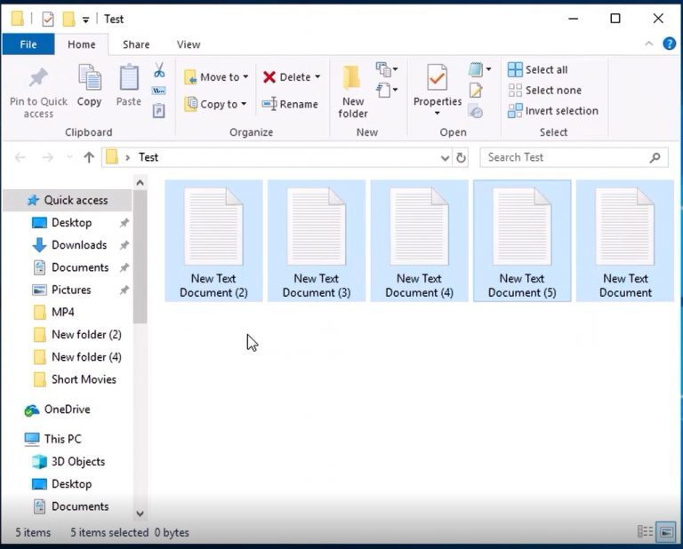The image size is (683, 549).
Task: Open MP4 folder in navigation pane
Action: [63, 312]
